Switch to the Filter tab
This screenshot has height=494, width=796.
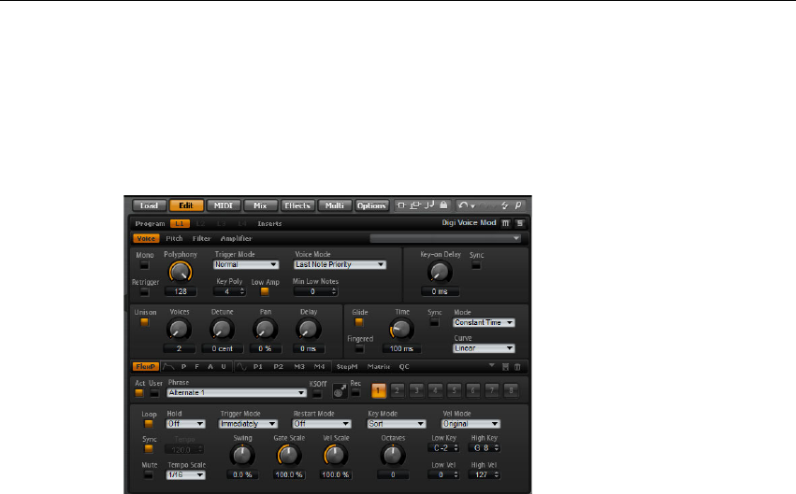tap(201, 238)
